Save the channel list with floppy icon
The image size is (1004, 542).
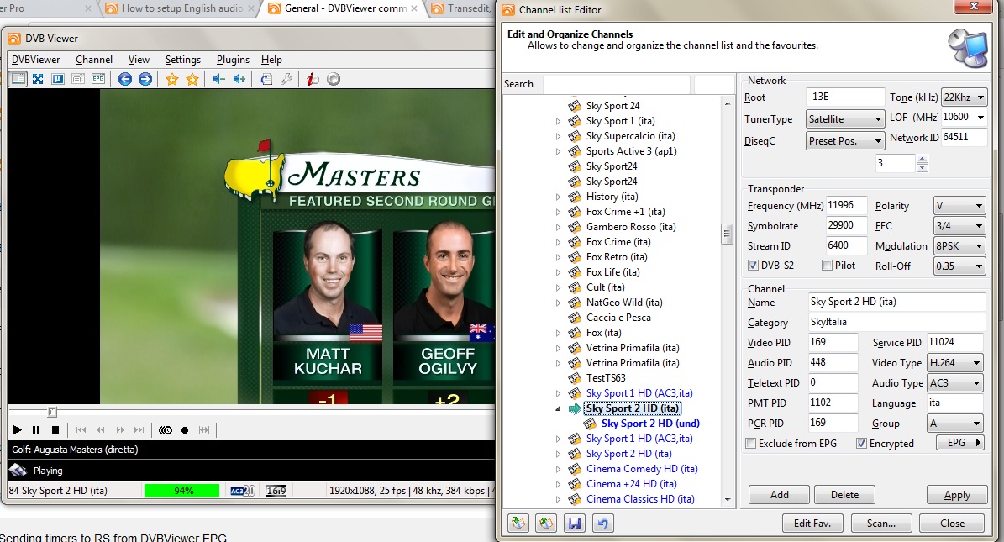point(574,524)
